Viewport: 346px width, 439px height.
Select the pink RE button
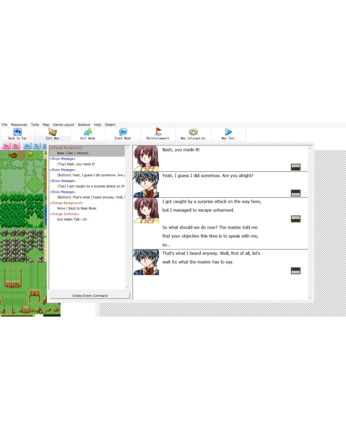coord(16,146)
